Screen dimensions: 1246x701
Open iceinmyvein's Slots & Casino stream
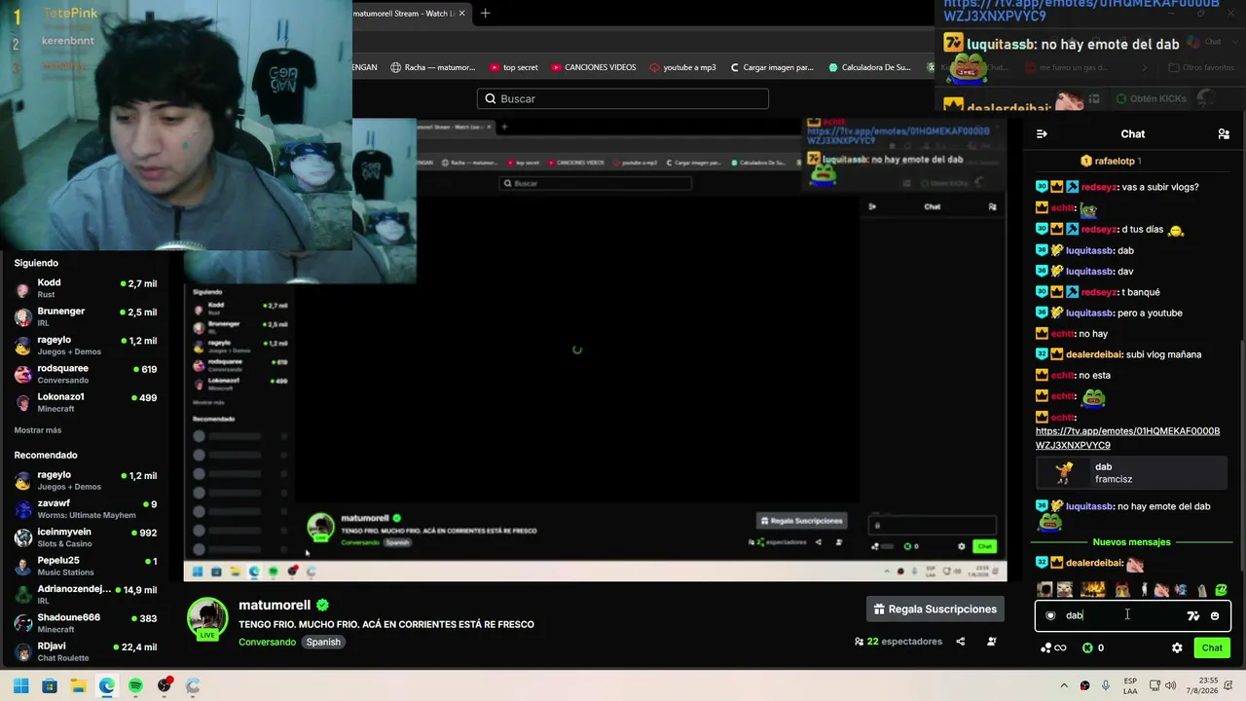pos(86,537)
